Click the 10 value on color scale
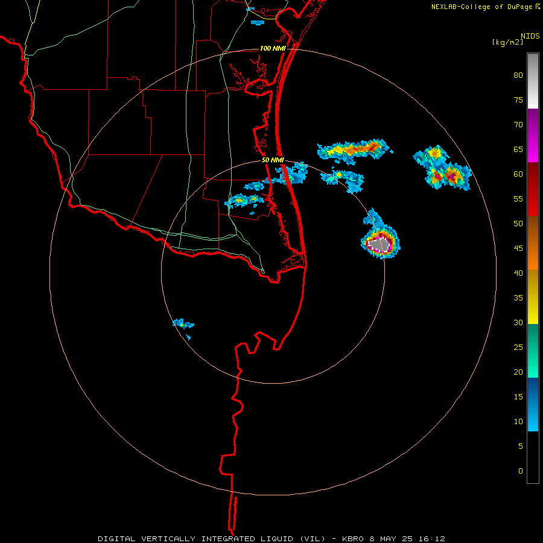The height and width of the screenshot is (543, 543). coord(518,422)
